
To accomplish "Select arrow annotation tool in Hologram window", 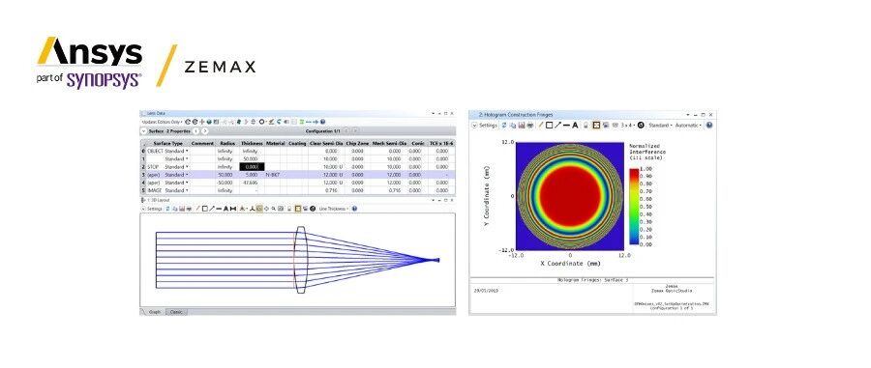I will pyautogui.click(x=557, y=126).
